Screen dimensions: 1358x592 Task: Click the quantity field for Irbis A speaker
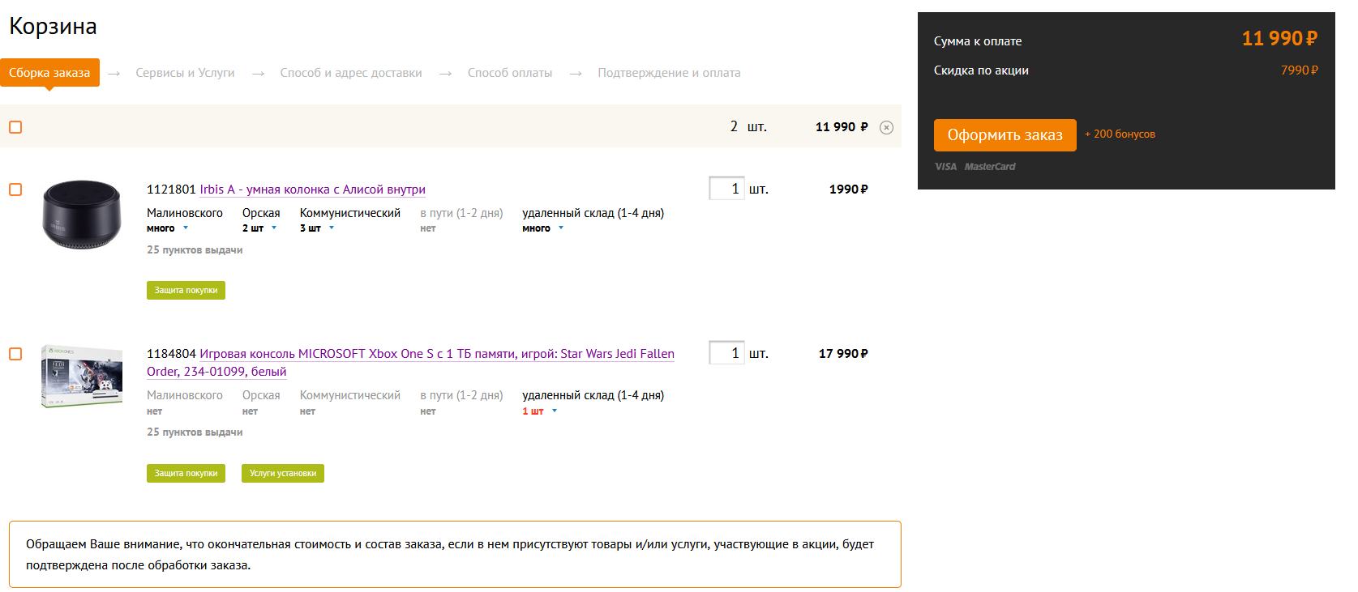[x=726, y=189]
